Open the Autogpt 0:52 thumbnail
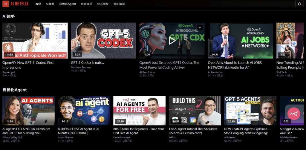This screenshot has width=306, height=150. pyautogui.click(x=292, y=111)
